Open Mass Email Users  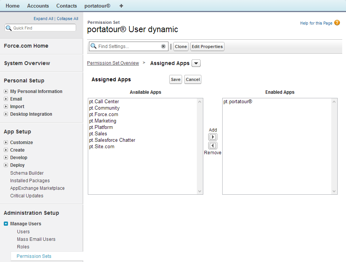coord(36,239)
